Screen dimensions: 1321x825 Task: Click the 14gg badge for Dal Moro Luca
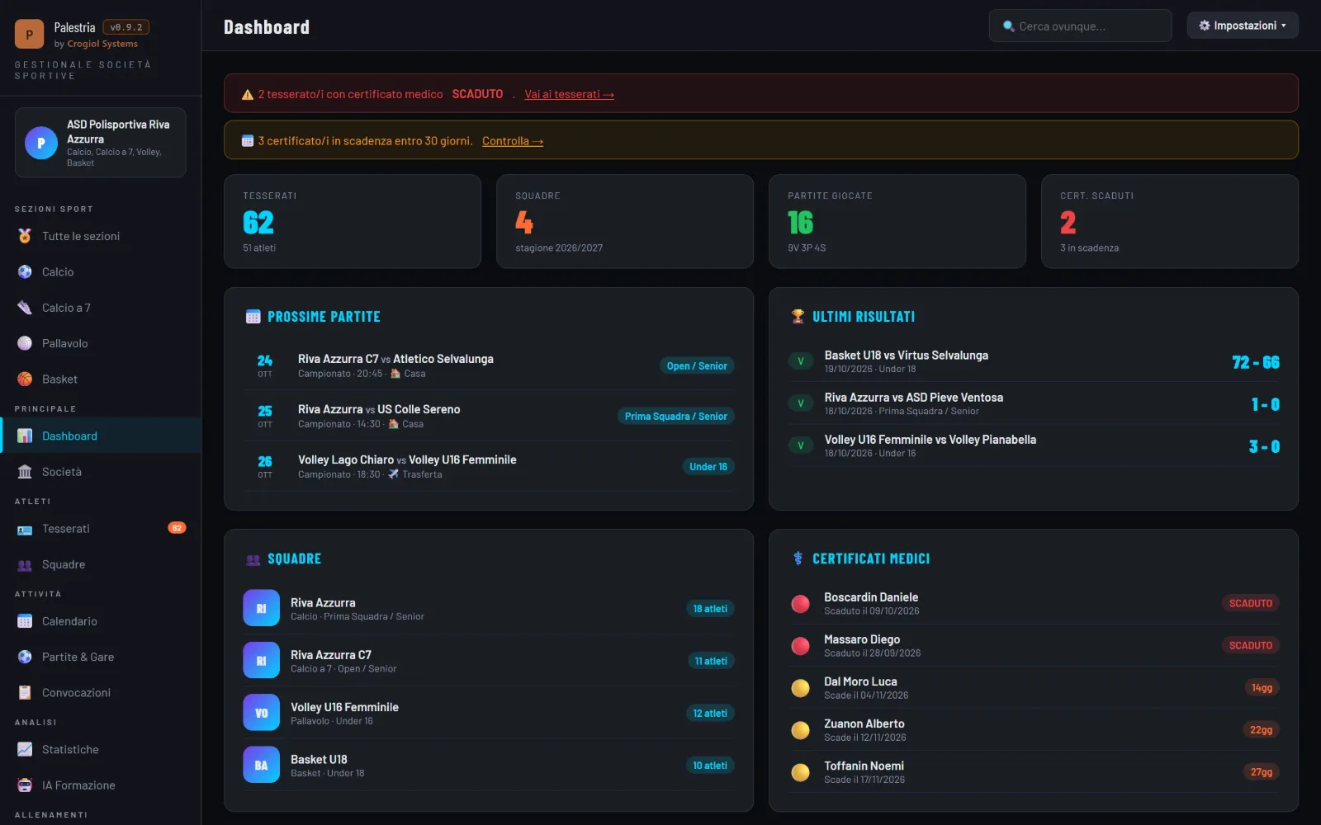[1262, 688]
